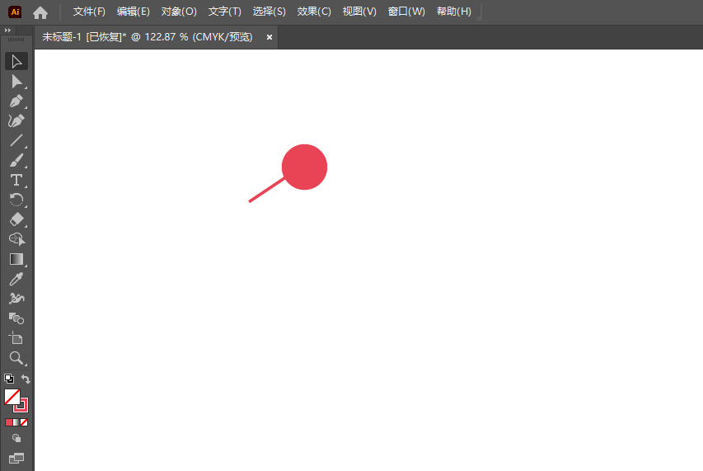Switch to the 未标题-1 document tab
This screenshot has height=471, width=703.
tap(148, 37)
